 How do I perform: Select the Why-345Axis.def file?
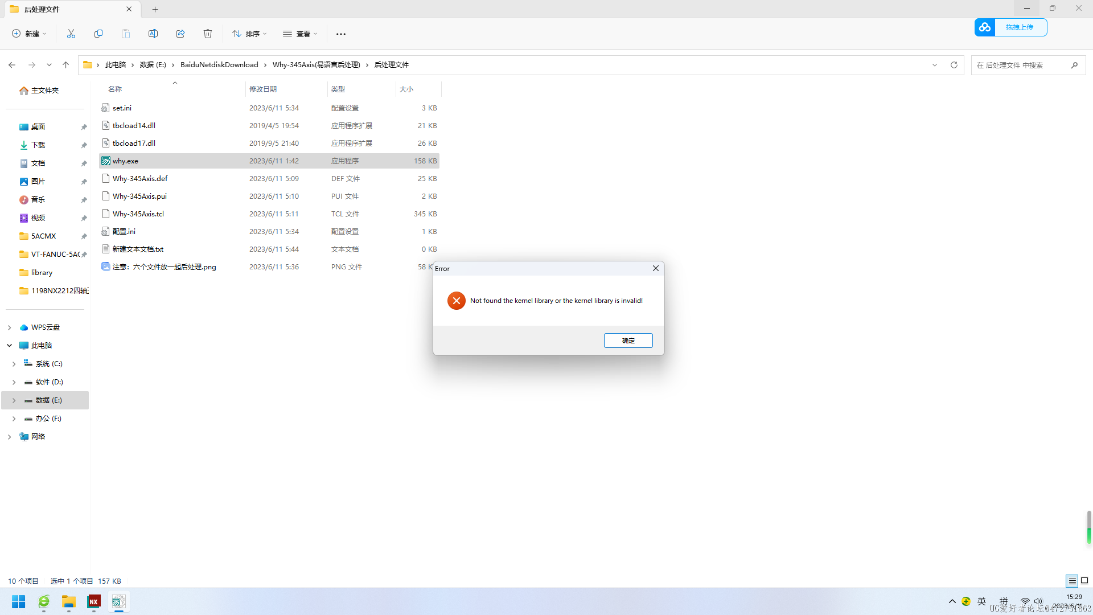click(x=269, y=179)
